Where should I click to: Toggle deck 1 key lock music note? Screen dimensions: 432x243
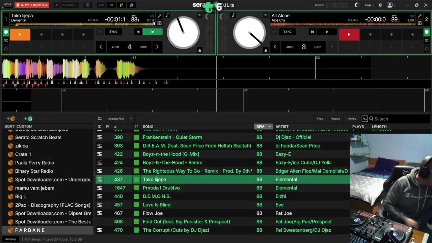(167, 16)
